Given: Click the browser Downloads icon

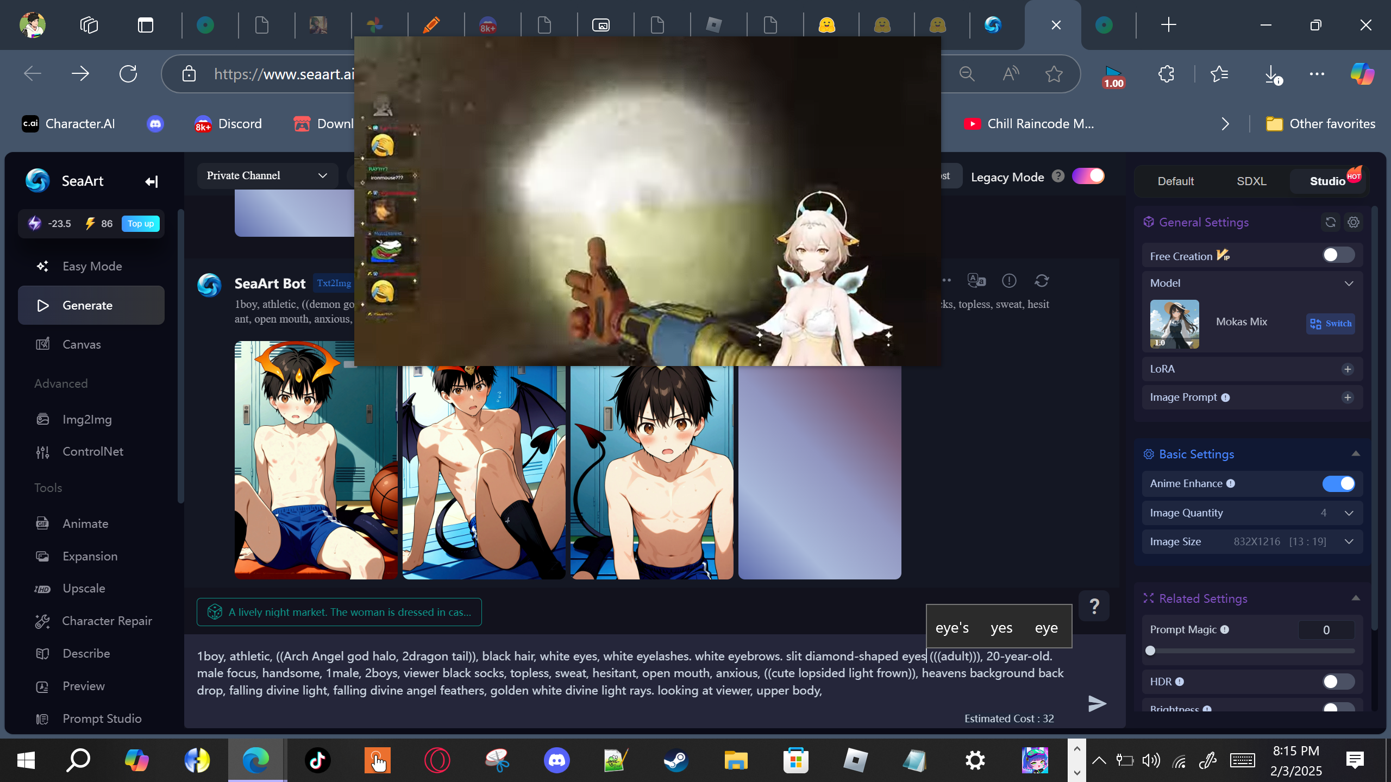Looking at the screenshot, I should [1273, 74].
